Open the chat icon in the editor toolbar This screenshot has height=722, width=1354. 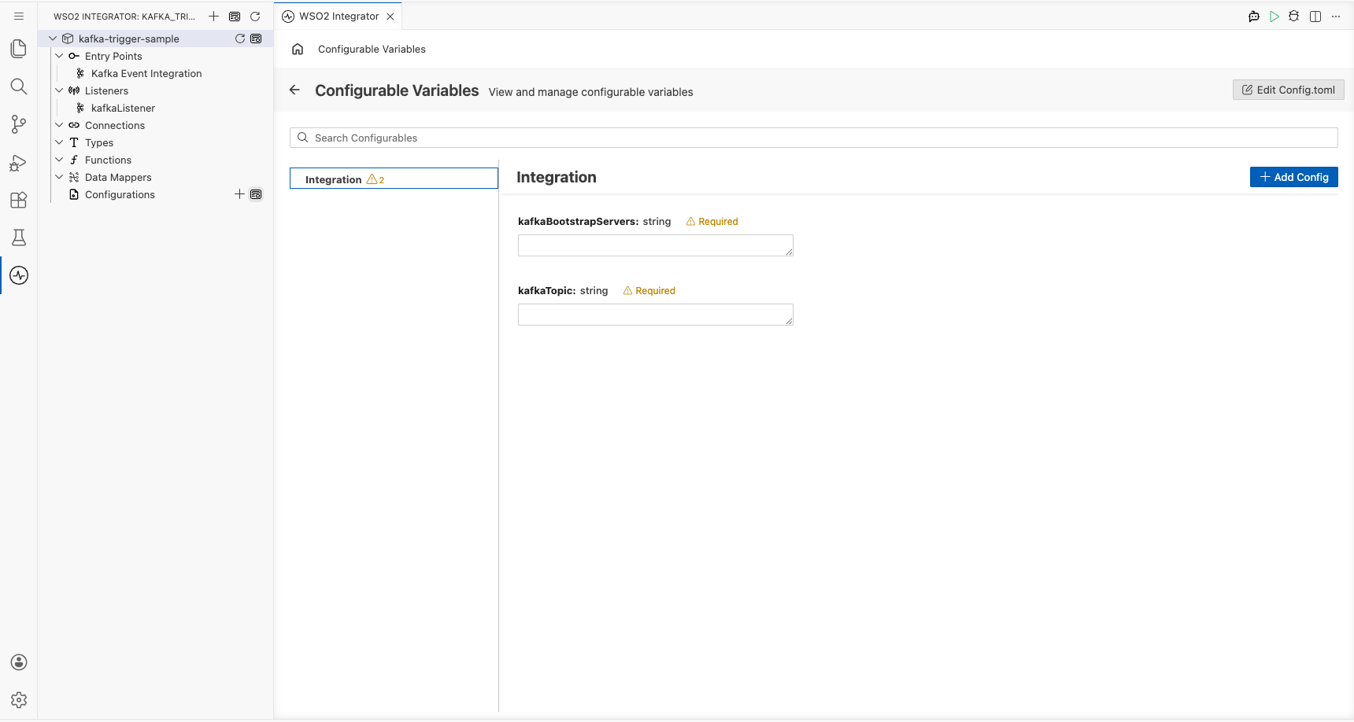pos(1254,16)
